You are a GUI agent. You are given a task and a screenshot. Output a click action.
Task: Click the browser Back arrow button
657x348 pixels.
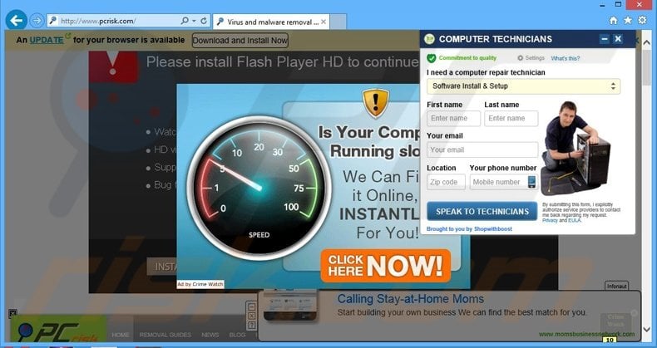17,20
